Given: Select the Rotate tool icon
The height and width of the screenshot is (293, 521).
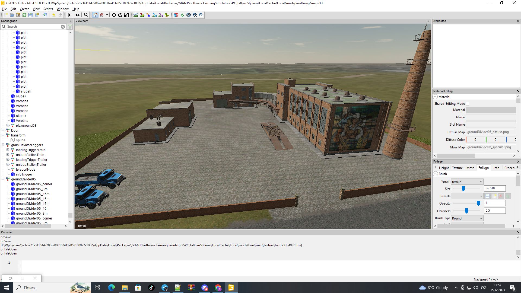Looking at the screenshot, I should pos(120,15).
